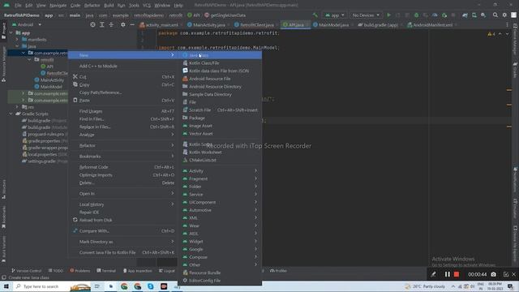Select Java Class in New submenu
This screenshot has height=292, width=519.
coord(220,55)
